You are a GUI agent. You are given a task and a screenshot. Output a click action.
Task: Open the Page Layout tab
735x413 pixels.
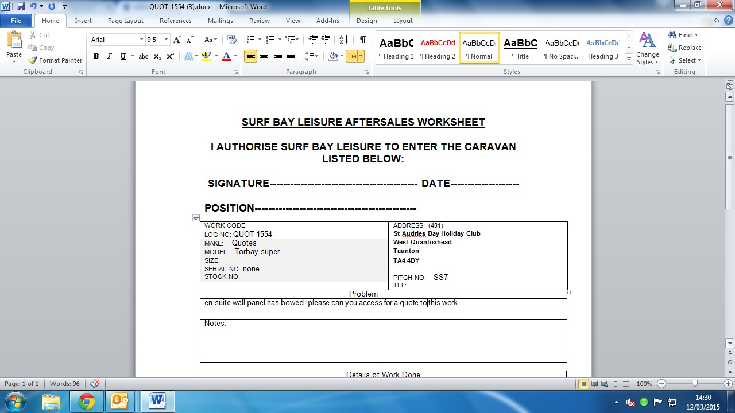pos(126,21)
